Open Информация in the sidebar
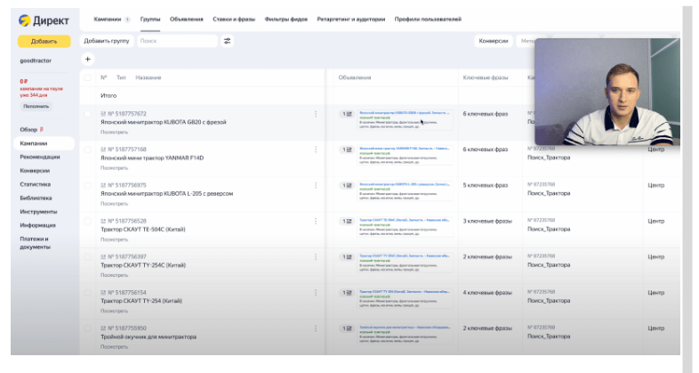The image size is (699, 373). coord(37,225)
